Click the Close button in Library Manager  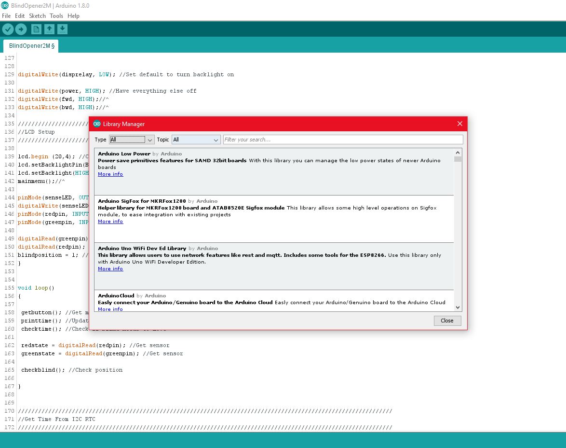447,321
